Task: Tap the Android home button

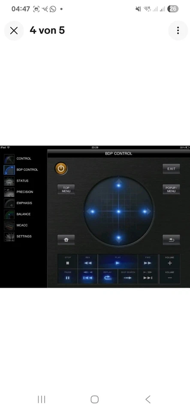Action: pos(95,399)
